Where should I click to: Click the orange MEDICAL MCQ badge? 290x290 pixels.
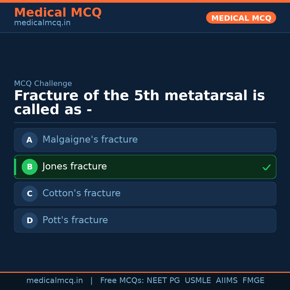click(x=241, y=18)
